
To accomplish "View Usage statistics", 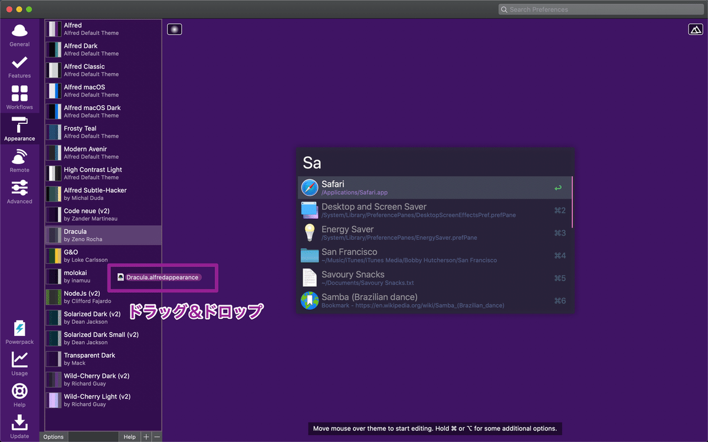I will click(19, 364).
